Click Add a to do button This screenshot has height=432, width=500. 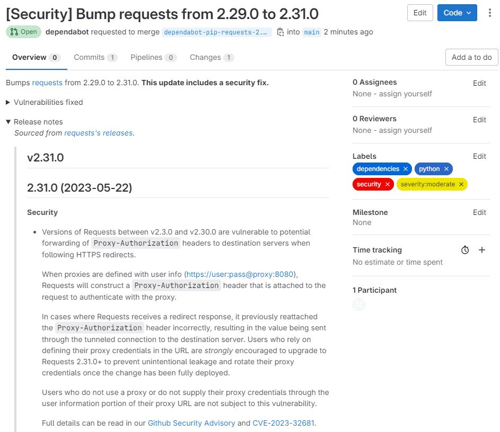point(471,57)
